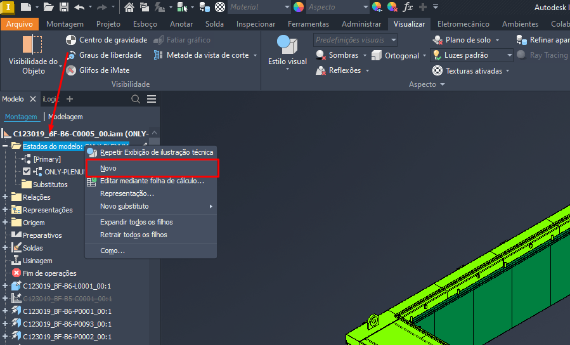Screen dimensions: 570x345
Task: Click the fx parameters icon
Action: pos(408,7)
